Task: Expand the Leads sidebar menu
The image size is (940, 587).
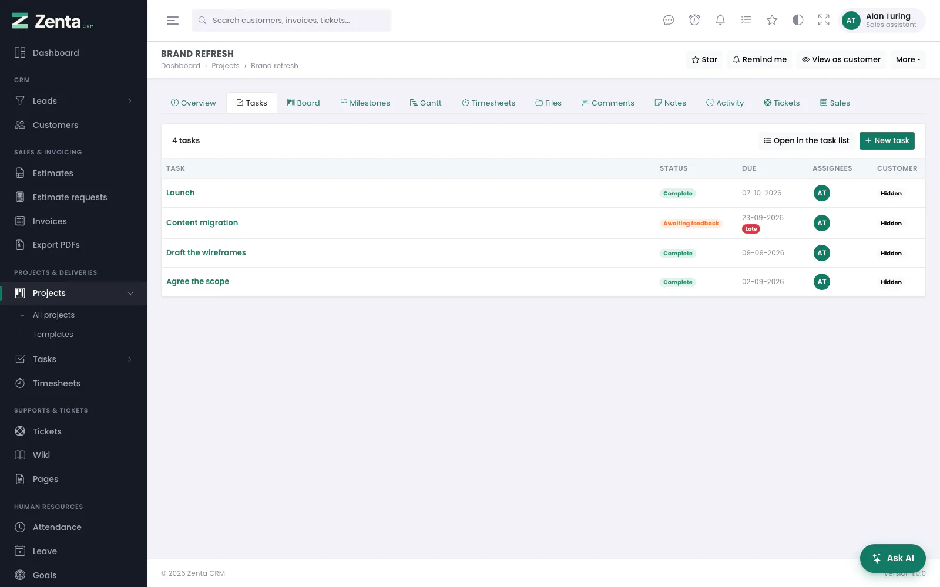Action: tap(73, 101)
